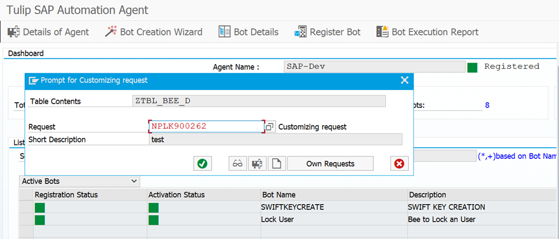The width and height of the screenshot is (559, 239).
Task: Click the Agent Name field SAP-Dev
Action: (374, 66)
